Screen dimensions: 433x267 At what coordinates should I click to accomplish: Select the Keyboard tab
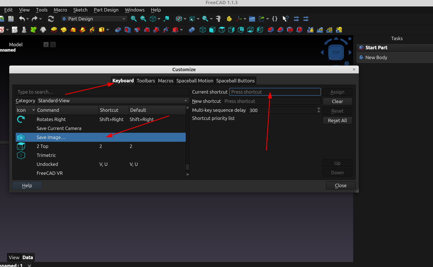[x=123, y=81]
